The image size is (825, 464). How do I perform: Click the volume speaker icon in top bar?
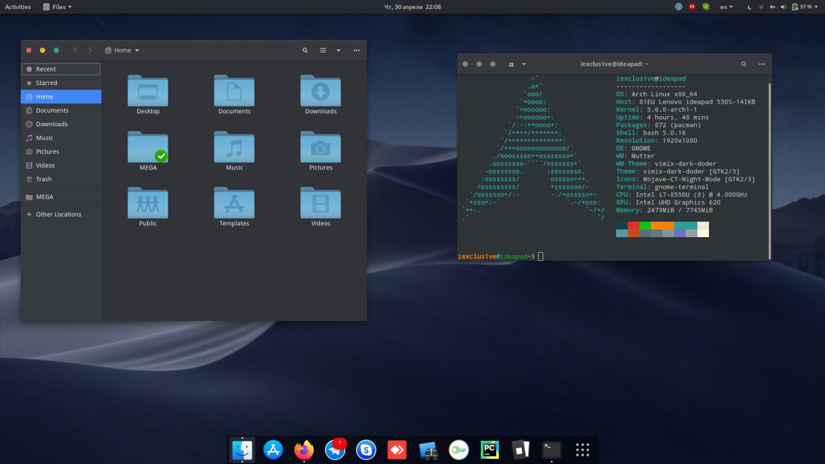click(x=782, y=6)
